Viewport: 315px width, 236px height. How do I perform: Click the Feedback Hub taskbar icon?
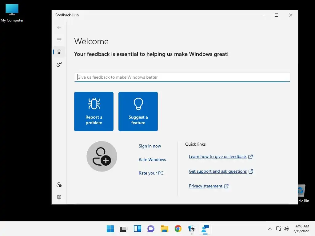pyautogui.click(x=205, y=229)
